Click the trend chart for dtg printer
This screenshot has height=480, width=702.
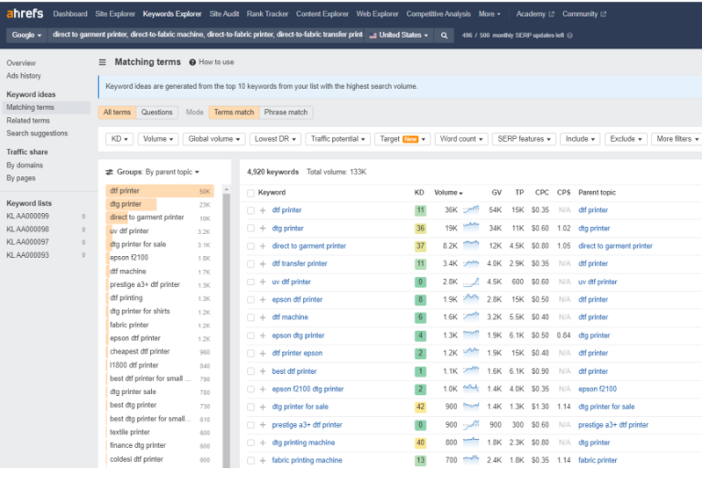pos(471,228)
